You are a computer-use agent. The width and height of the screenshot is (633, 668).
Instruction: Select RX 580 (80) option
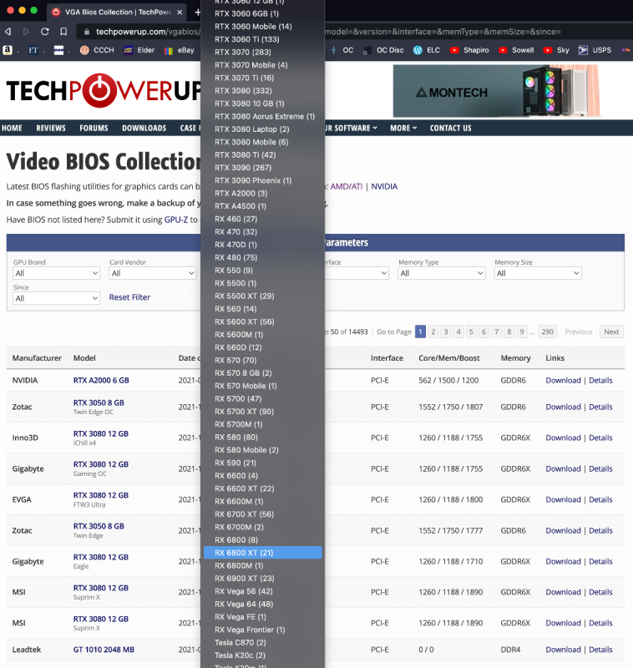(263, 437)
